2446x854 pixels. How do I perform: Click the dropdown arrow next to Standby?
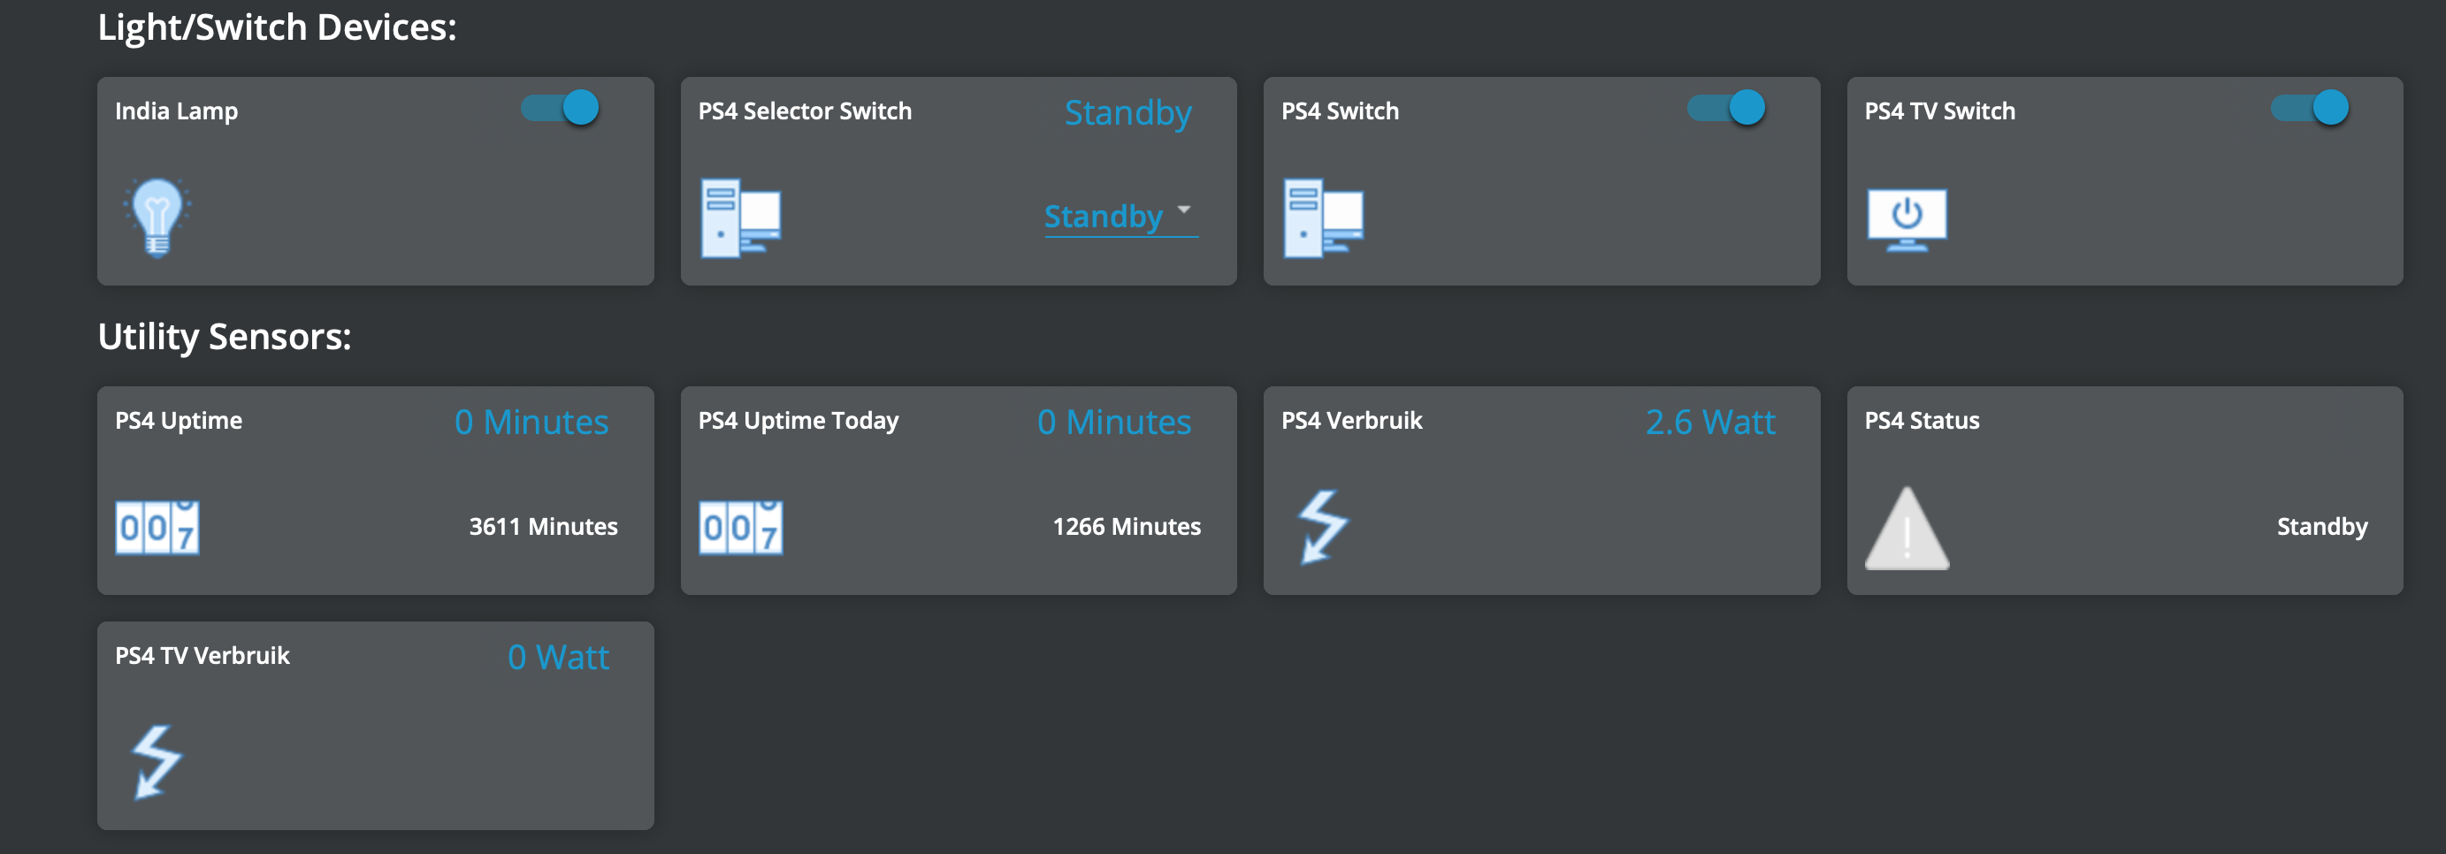tap(1184, 210)
